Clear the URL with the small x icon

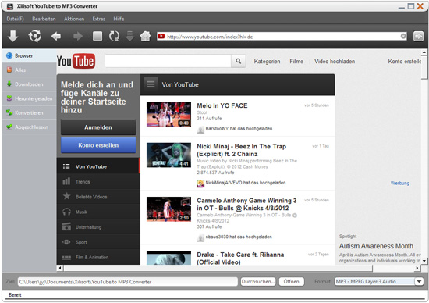point(403,36)
